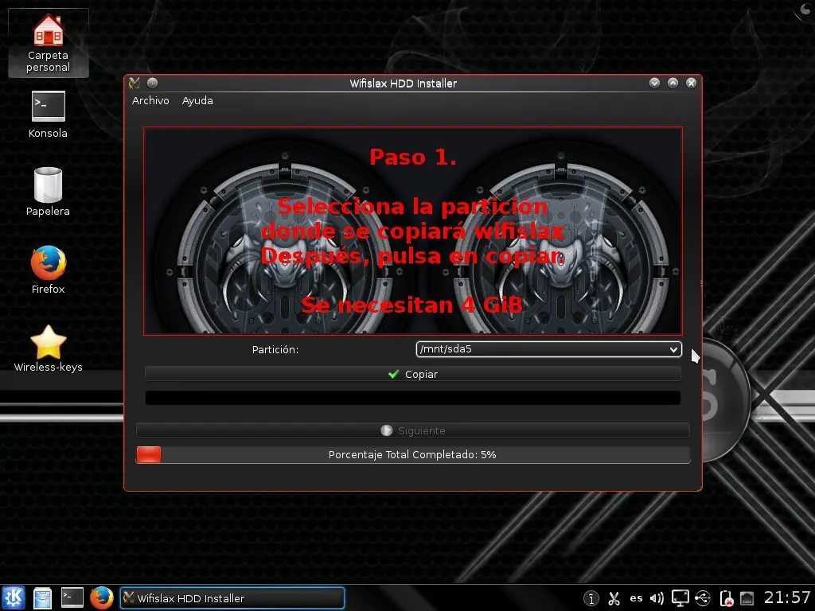The width and height of the screenshot is (815, 611).
Task: Select Wifislax HDD Installer taskbar entry
Action: coord(232,598)
